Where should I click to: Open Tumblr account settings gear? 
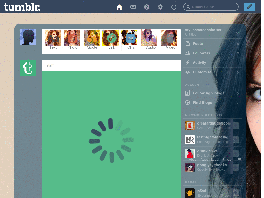pyautogui.click(x=160, y=7)
